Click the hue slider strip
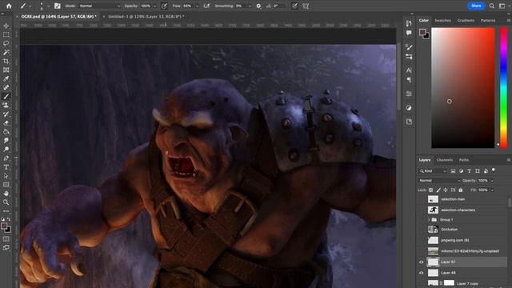Screen dimensions: 512x288 point(504,88)
